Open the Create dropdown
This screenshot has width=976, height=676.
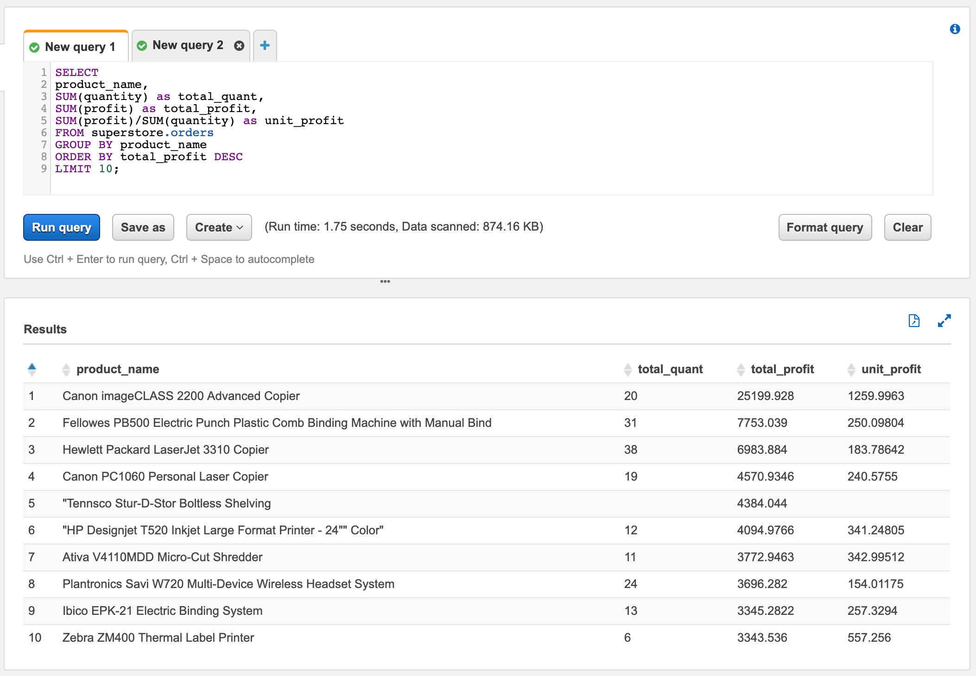[x=219, y=227]
